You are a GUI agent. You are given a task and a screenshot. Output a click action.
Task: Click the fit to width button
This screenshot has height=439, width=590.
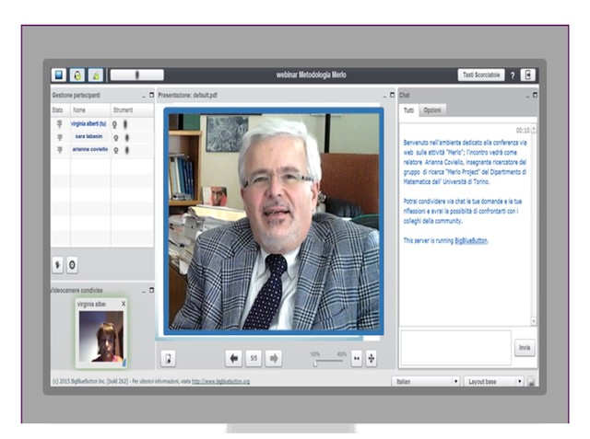357,358
